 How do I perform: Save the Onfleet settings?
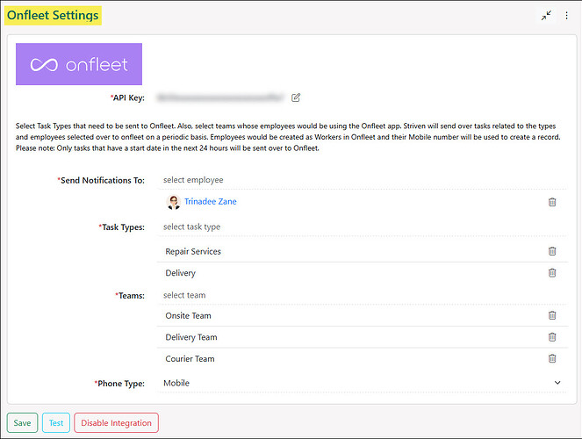(22, 422)
